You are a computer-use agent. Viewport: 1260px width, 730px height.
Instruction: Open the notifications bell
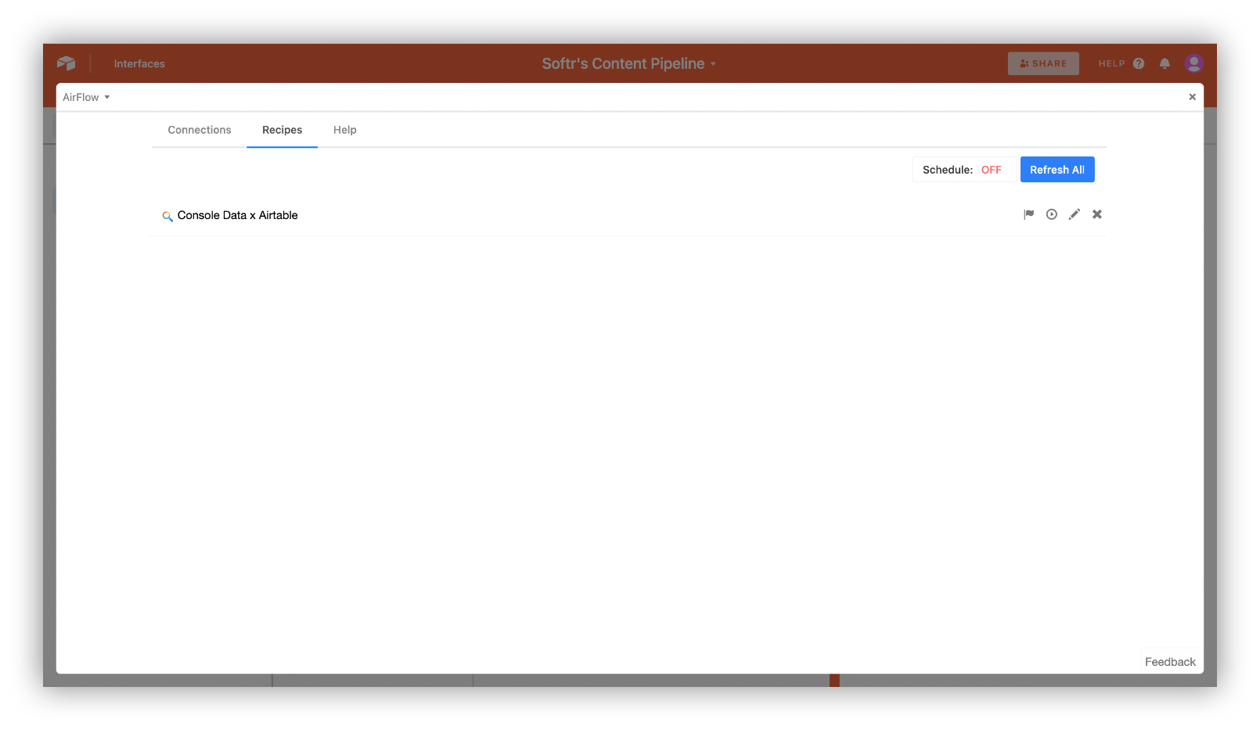pos(1165,63)
